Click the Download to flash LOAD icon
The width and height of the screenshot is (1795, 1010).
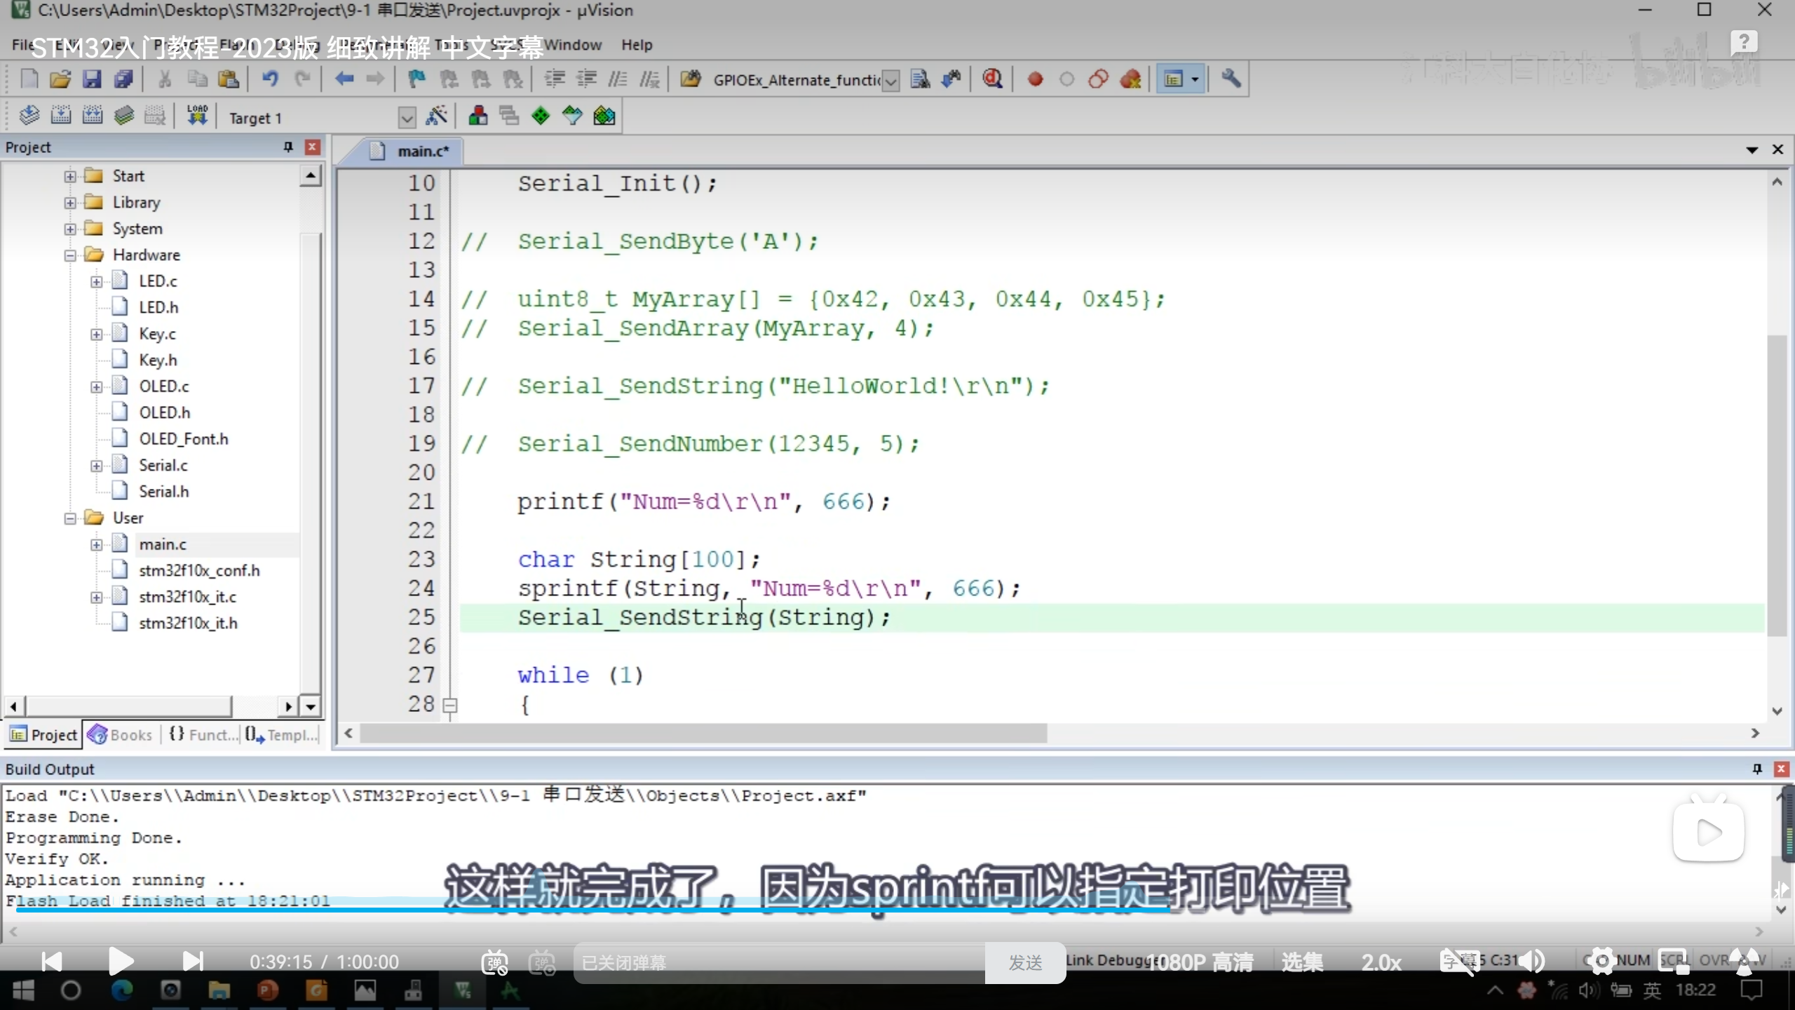click(x=197, y=116)
